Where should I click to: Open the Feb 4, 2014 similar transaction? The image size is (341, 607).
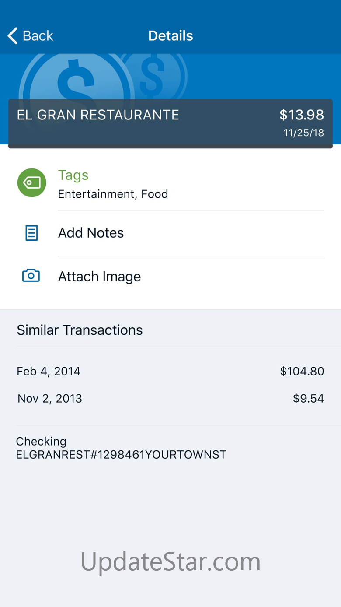pyautogui.click(x=170, y=372)
